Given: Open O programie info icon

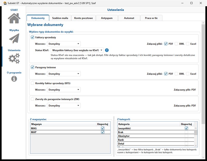Looking at the screenshot, I should [x=14, y=79].
